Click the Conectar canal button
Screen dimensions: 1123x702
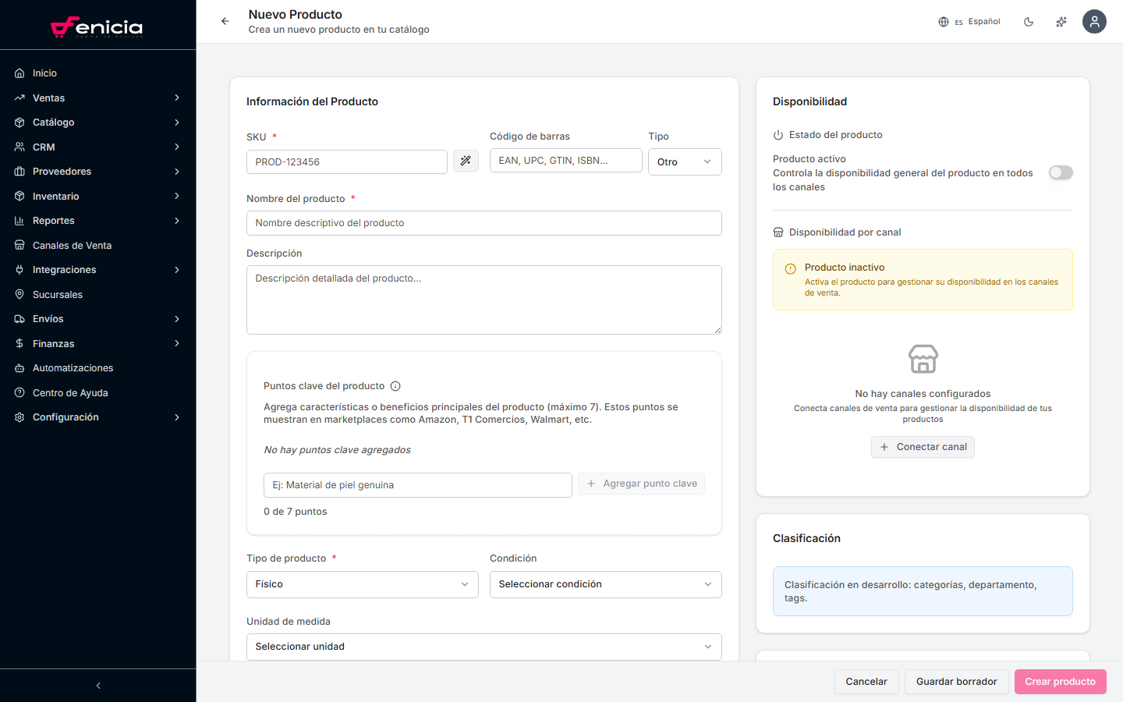coord(923,447)
